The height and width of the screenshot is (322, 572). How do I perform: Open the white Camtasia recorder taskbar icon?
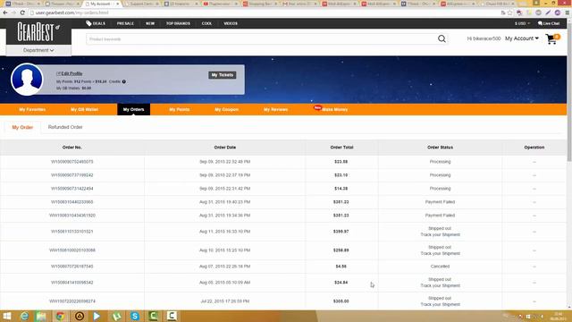click(x=172, y=316)
